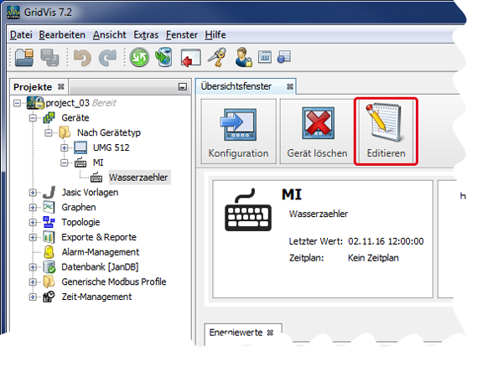Click the 'Kein Zeitplan' value

tap(373, 258)
